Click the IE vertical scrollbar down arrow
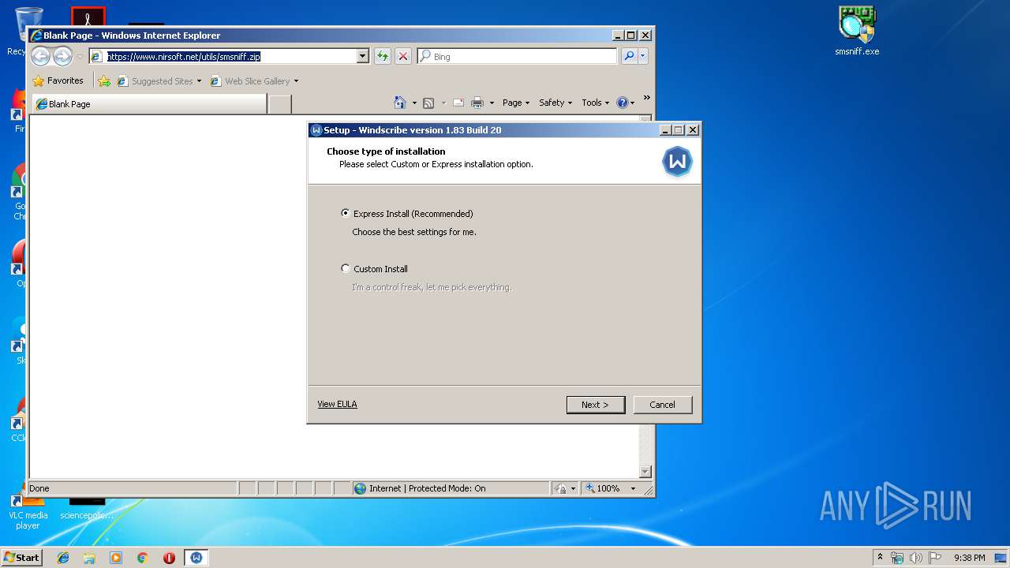This screenshot has height=568, width=1010. [x=645, y=472]
